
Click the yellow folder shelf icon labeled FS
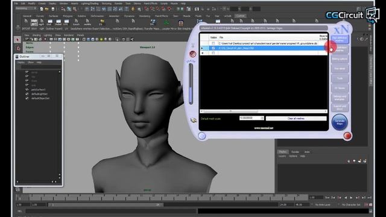(x=102, y=22)
